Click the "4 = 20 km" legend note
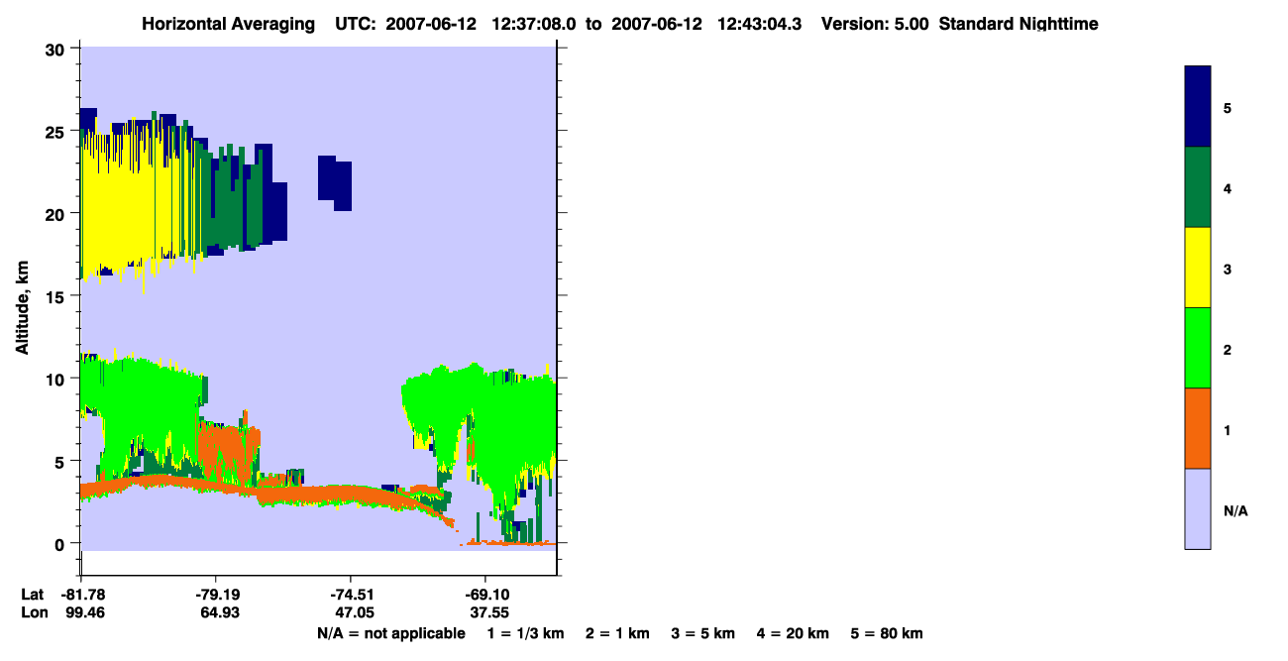This screenshot has width=1288, height=661. [x=794, y=633]
